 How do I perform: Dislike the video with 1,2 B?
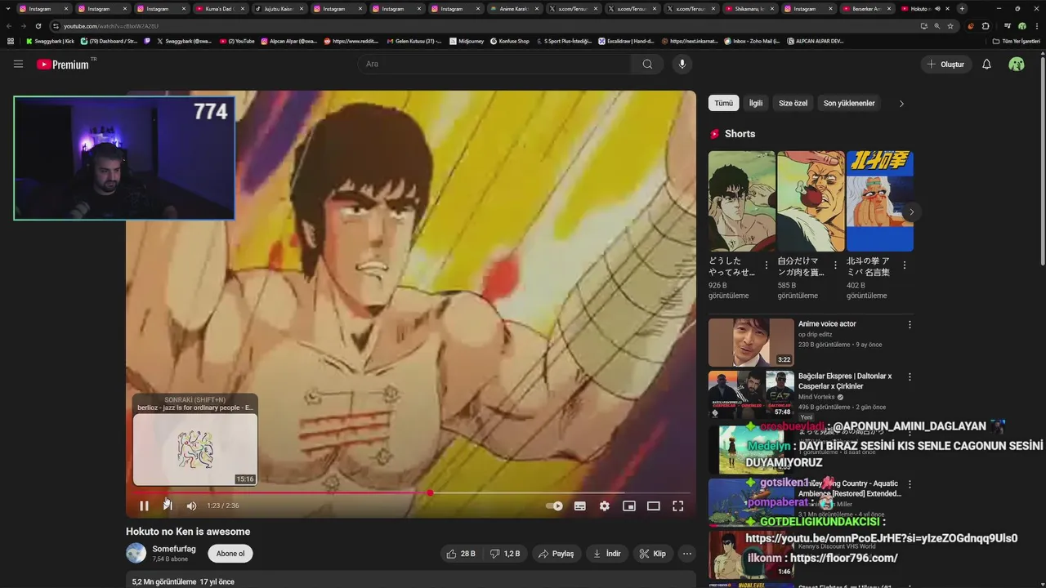pos(505,554)
